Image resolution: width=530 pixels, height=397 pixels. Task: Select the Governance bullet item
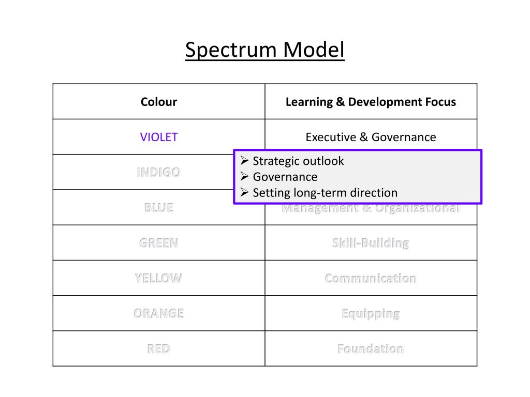click(x=285, y=177)
